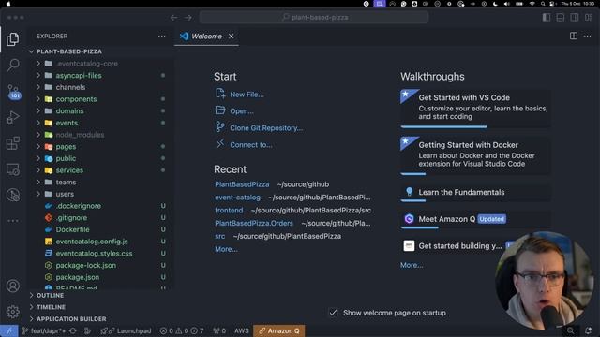This screenshot has height=337, width=600.
Task: Open Remote Explorer in activity bar
Action: point(13,169)
